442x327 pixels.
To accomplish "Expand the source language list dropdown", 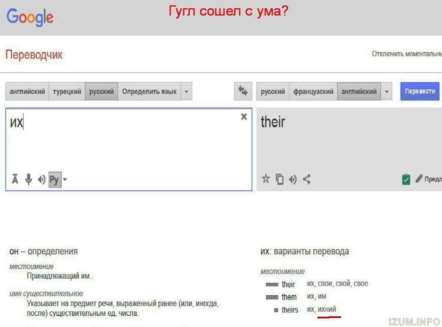I will 186,92.
